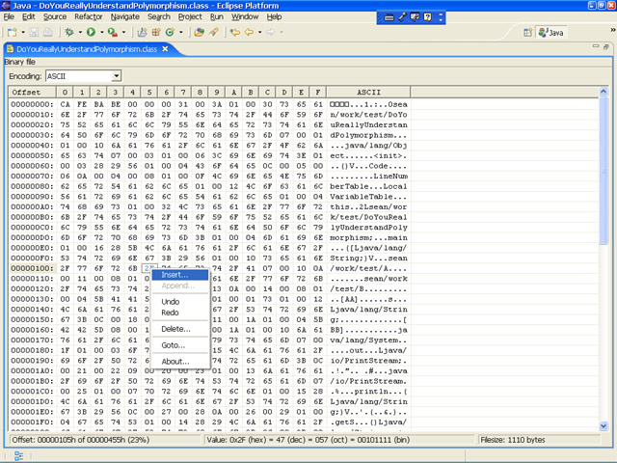Select the DoYouReallyUnderstandPolymorphism.class editor tab

pyautogui.click(x=87, y=49)
